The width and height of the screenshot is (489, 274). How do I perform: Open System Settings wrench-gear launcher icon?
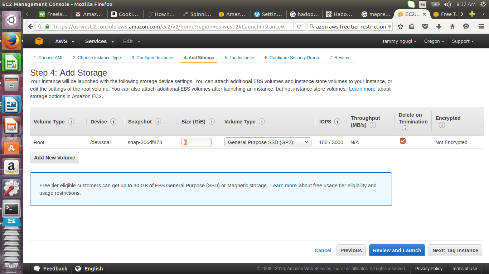[11, 188]
